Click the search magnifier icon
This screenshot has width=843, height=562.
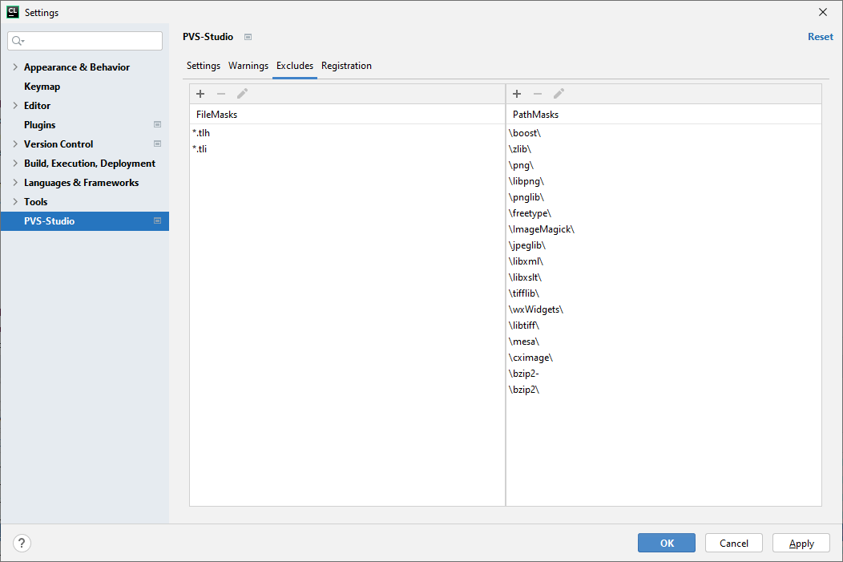(x=18, y=41)
